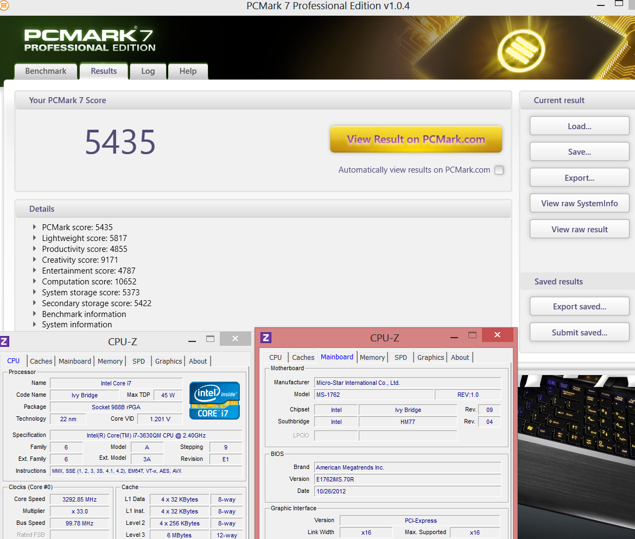Click the Code Name Ivy Bridge field

pos(85,395)
